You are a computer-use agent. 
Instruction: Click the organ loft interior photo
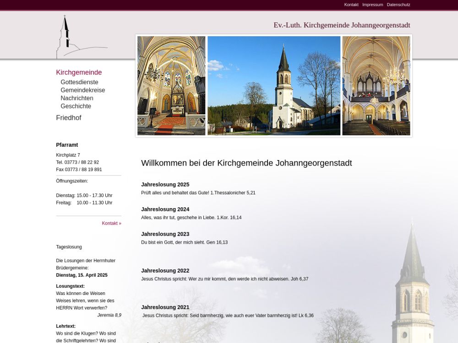coord(376,86)
